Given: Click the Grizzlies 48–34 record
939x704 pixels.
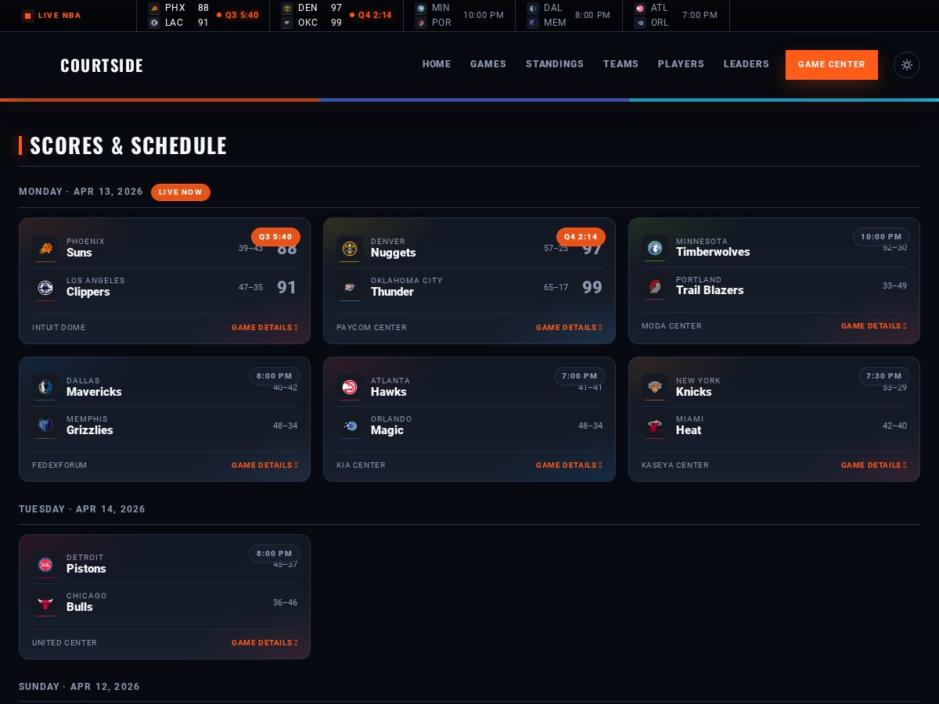Looking at the screenshot, I should tap(285, 426).
